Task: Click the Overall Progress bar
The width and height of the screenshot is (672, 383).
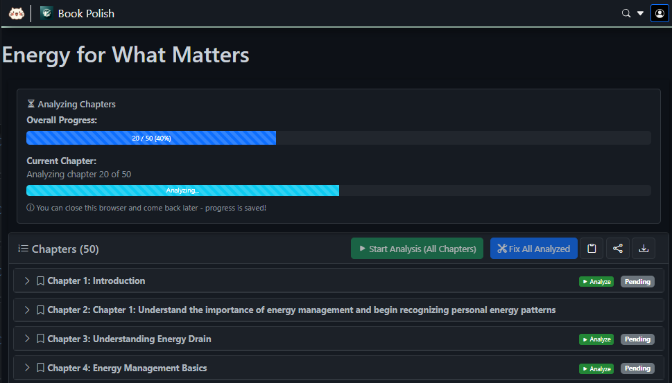Action: click(338, 138)
